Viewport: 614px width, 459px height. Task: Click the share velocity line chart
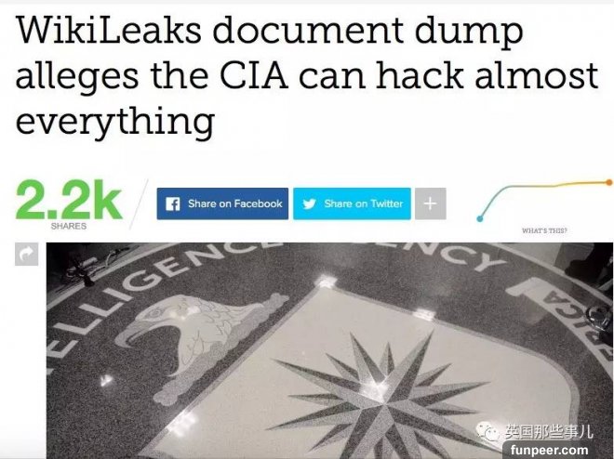point(544,200)
